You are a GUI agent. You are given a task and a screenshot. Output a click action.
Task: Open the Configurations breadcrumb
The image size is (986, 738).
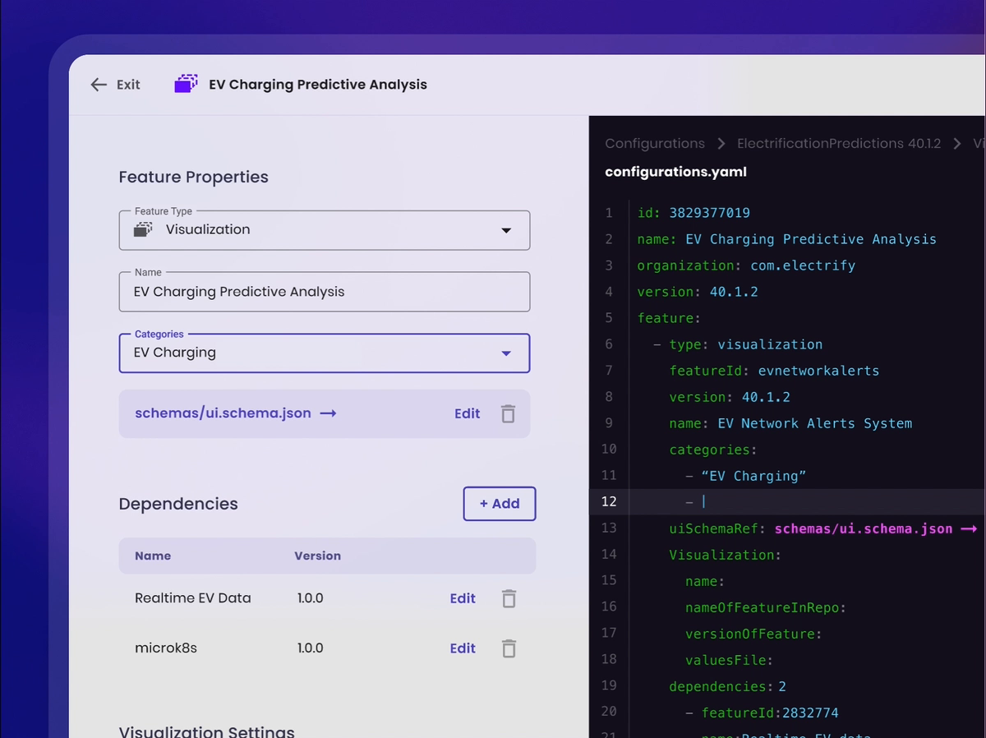click(655, 144)
